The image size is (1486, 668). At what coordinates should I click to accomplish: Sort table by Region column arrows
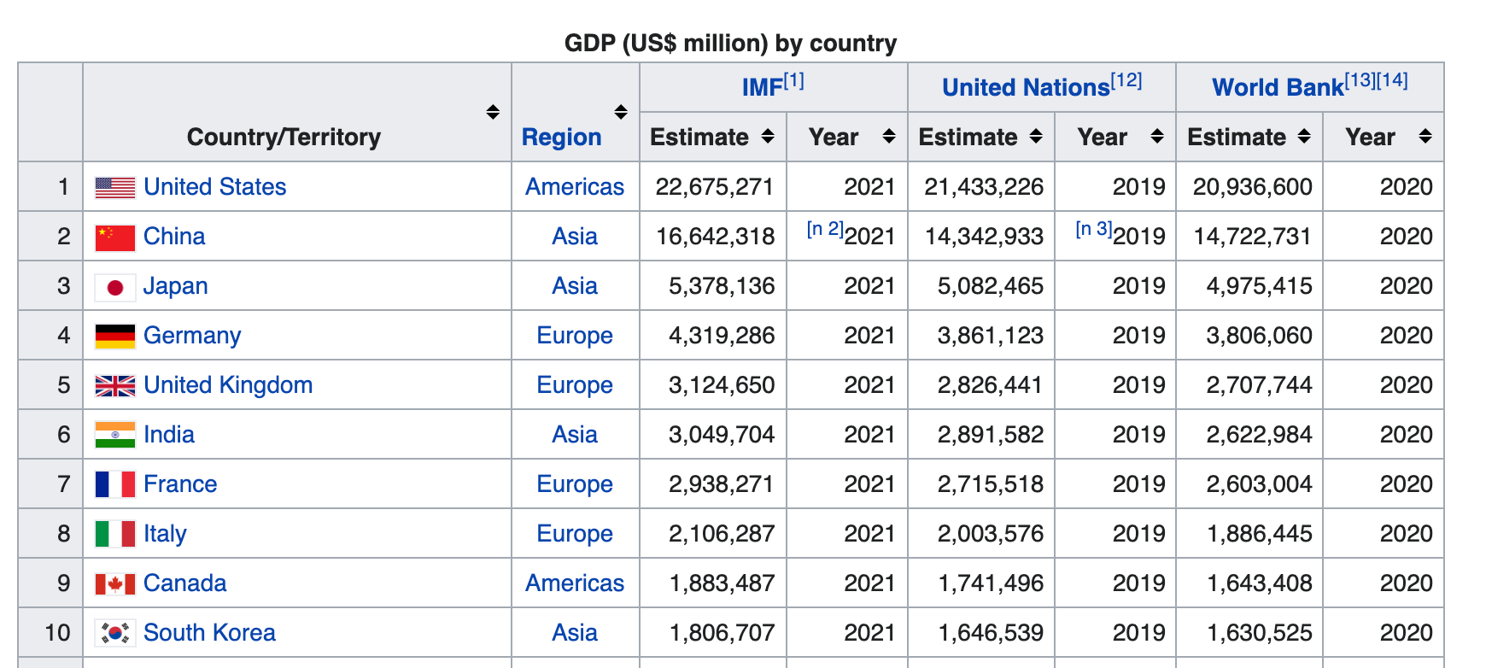(x=621, y=112)
